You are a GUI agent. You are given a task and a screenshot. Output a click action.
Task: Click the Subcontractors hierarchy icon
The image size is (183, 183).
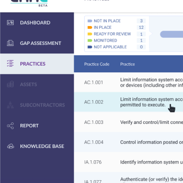pyautogui.click(x=10, y=105)
